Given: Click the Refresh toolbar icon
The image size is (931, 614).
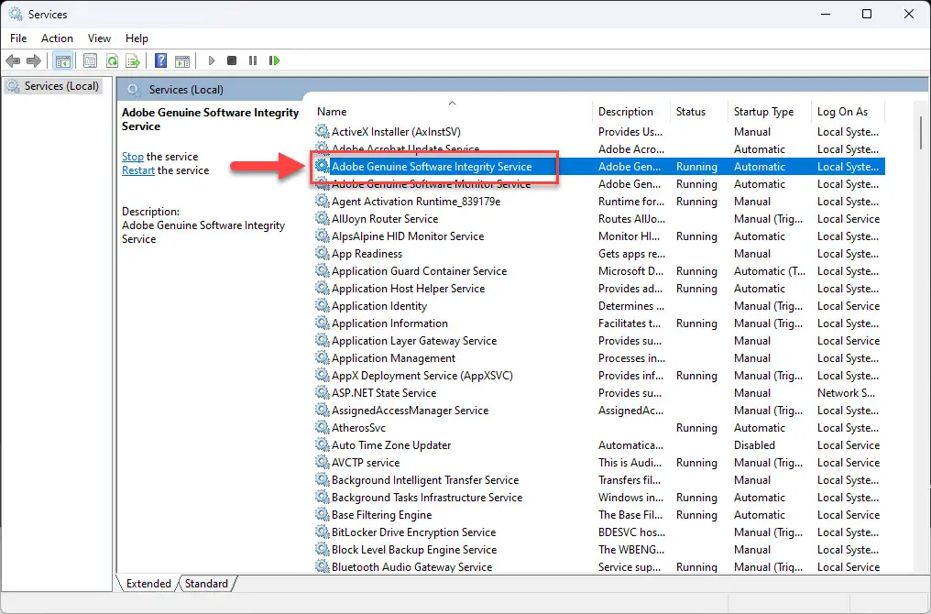Looking at the screenshot, I should pyautogui.click(x=112, y=60).
